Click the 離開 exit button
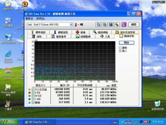 134,25
